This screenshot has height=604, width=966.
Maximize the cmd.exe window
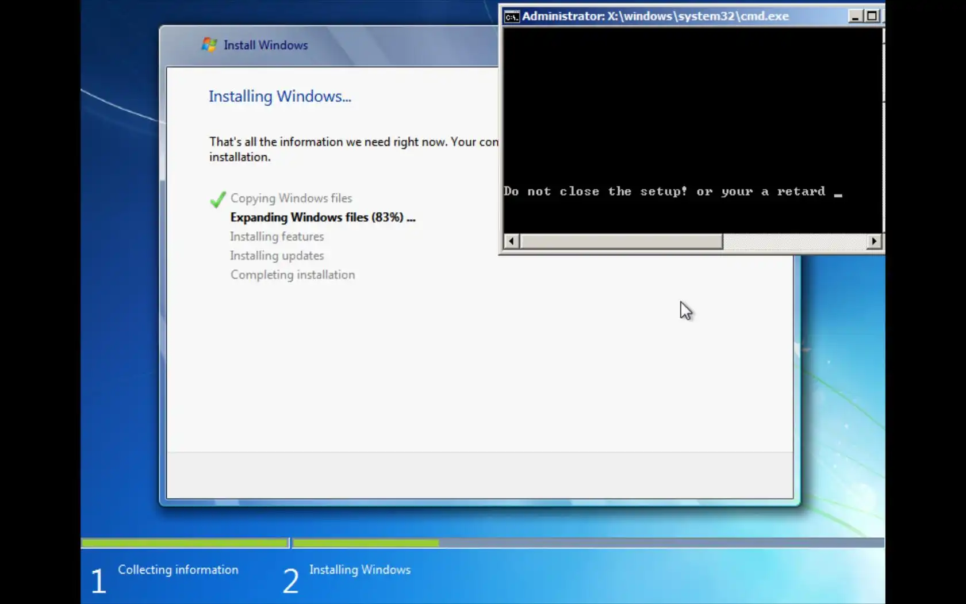pyautogui.click(x=872, y=16)
